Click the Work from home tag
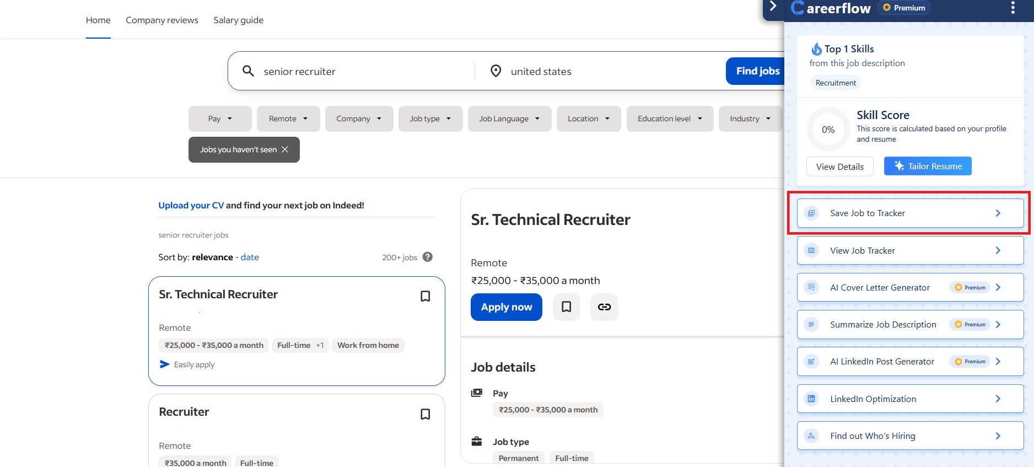The image size is (1034, 467). 368,345
